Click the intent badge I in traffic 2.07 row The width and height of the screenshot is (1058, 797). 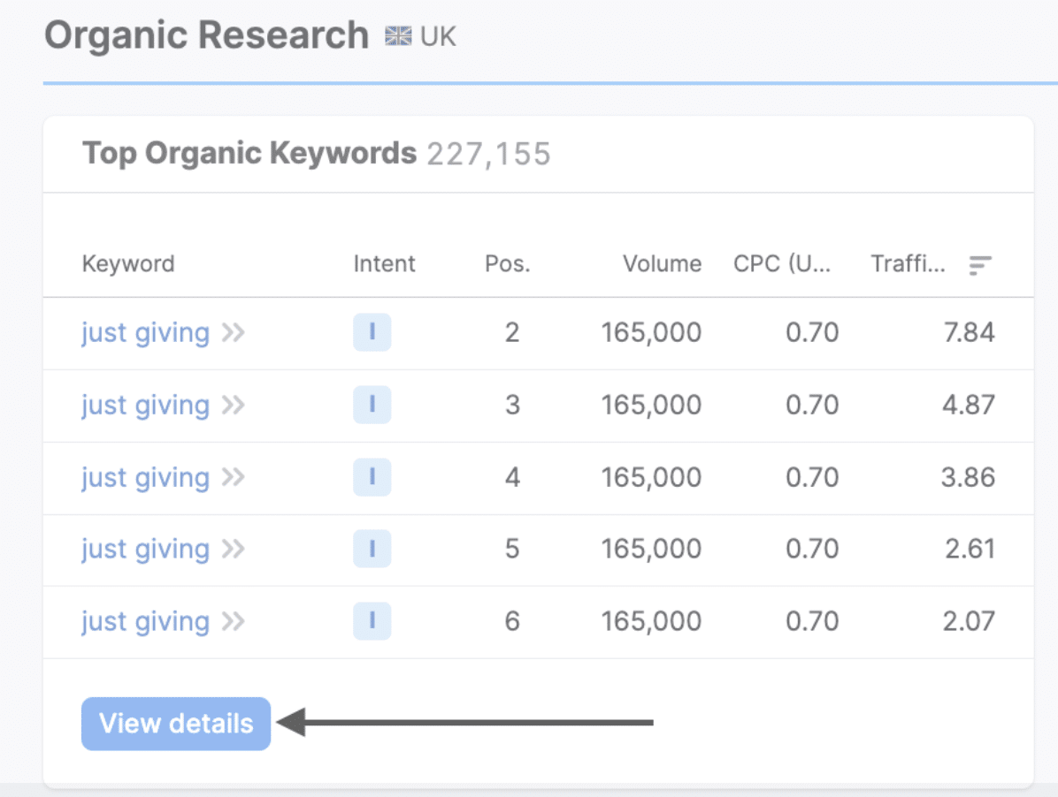click(372, 620)
